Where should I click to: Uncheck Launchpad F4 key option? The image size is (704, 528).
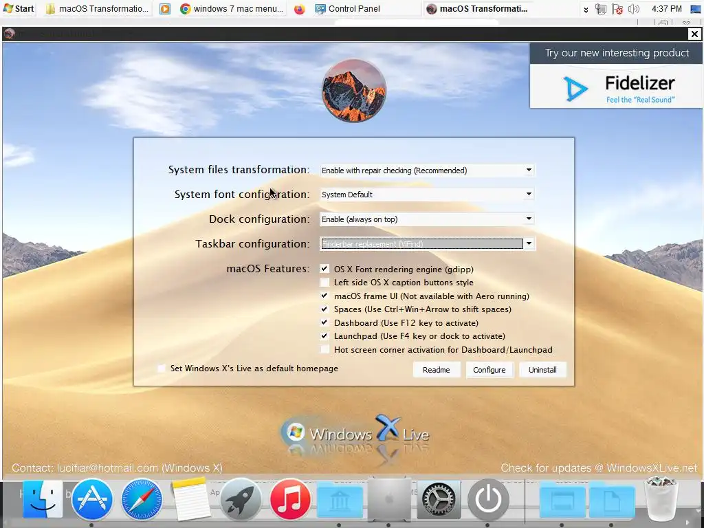(324, 335)
